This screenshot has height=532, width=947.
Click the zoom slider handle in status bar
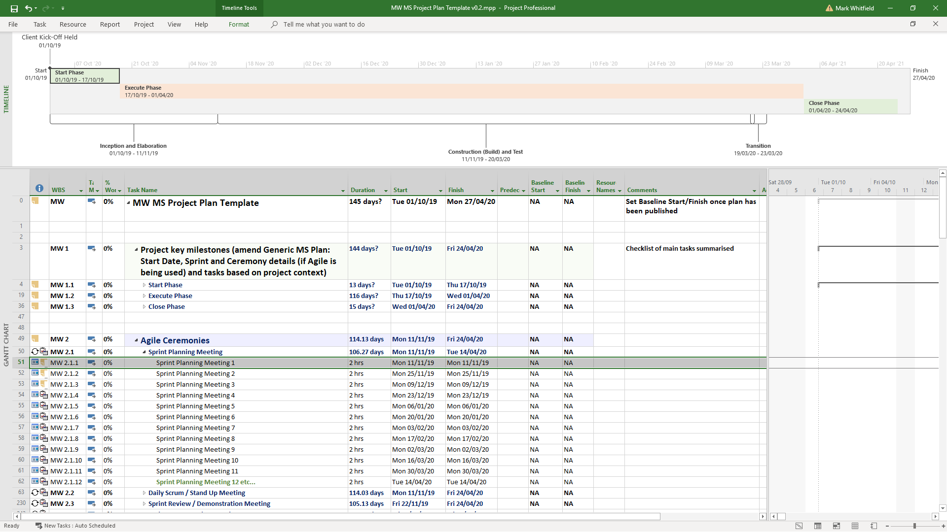click(914, 526)
